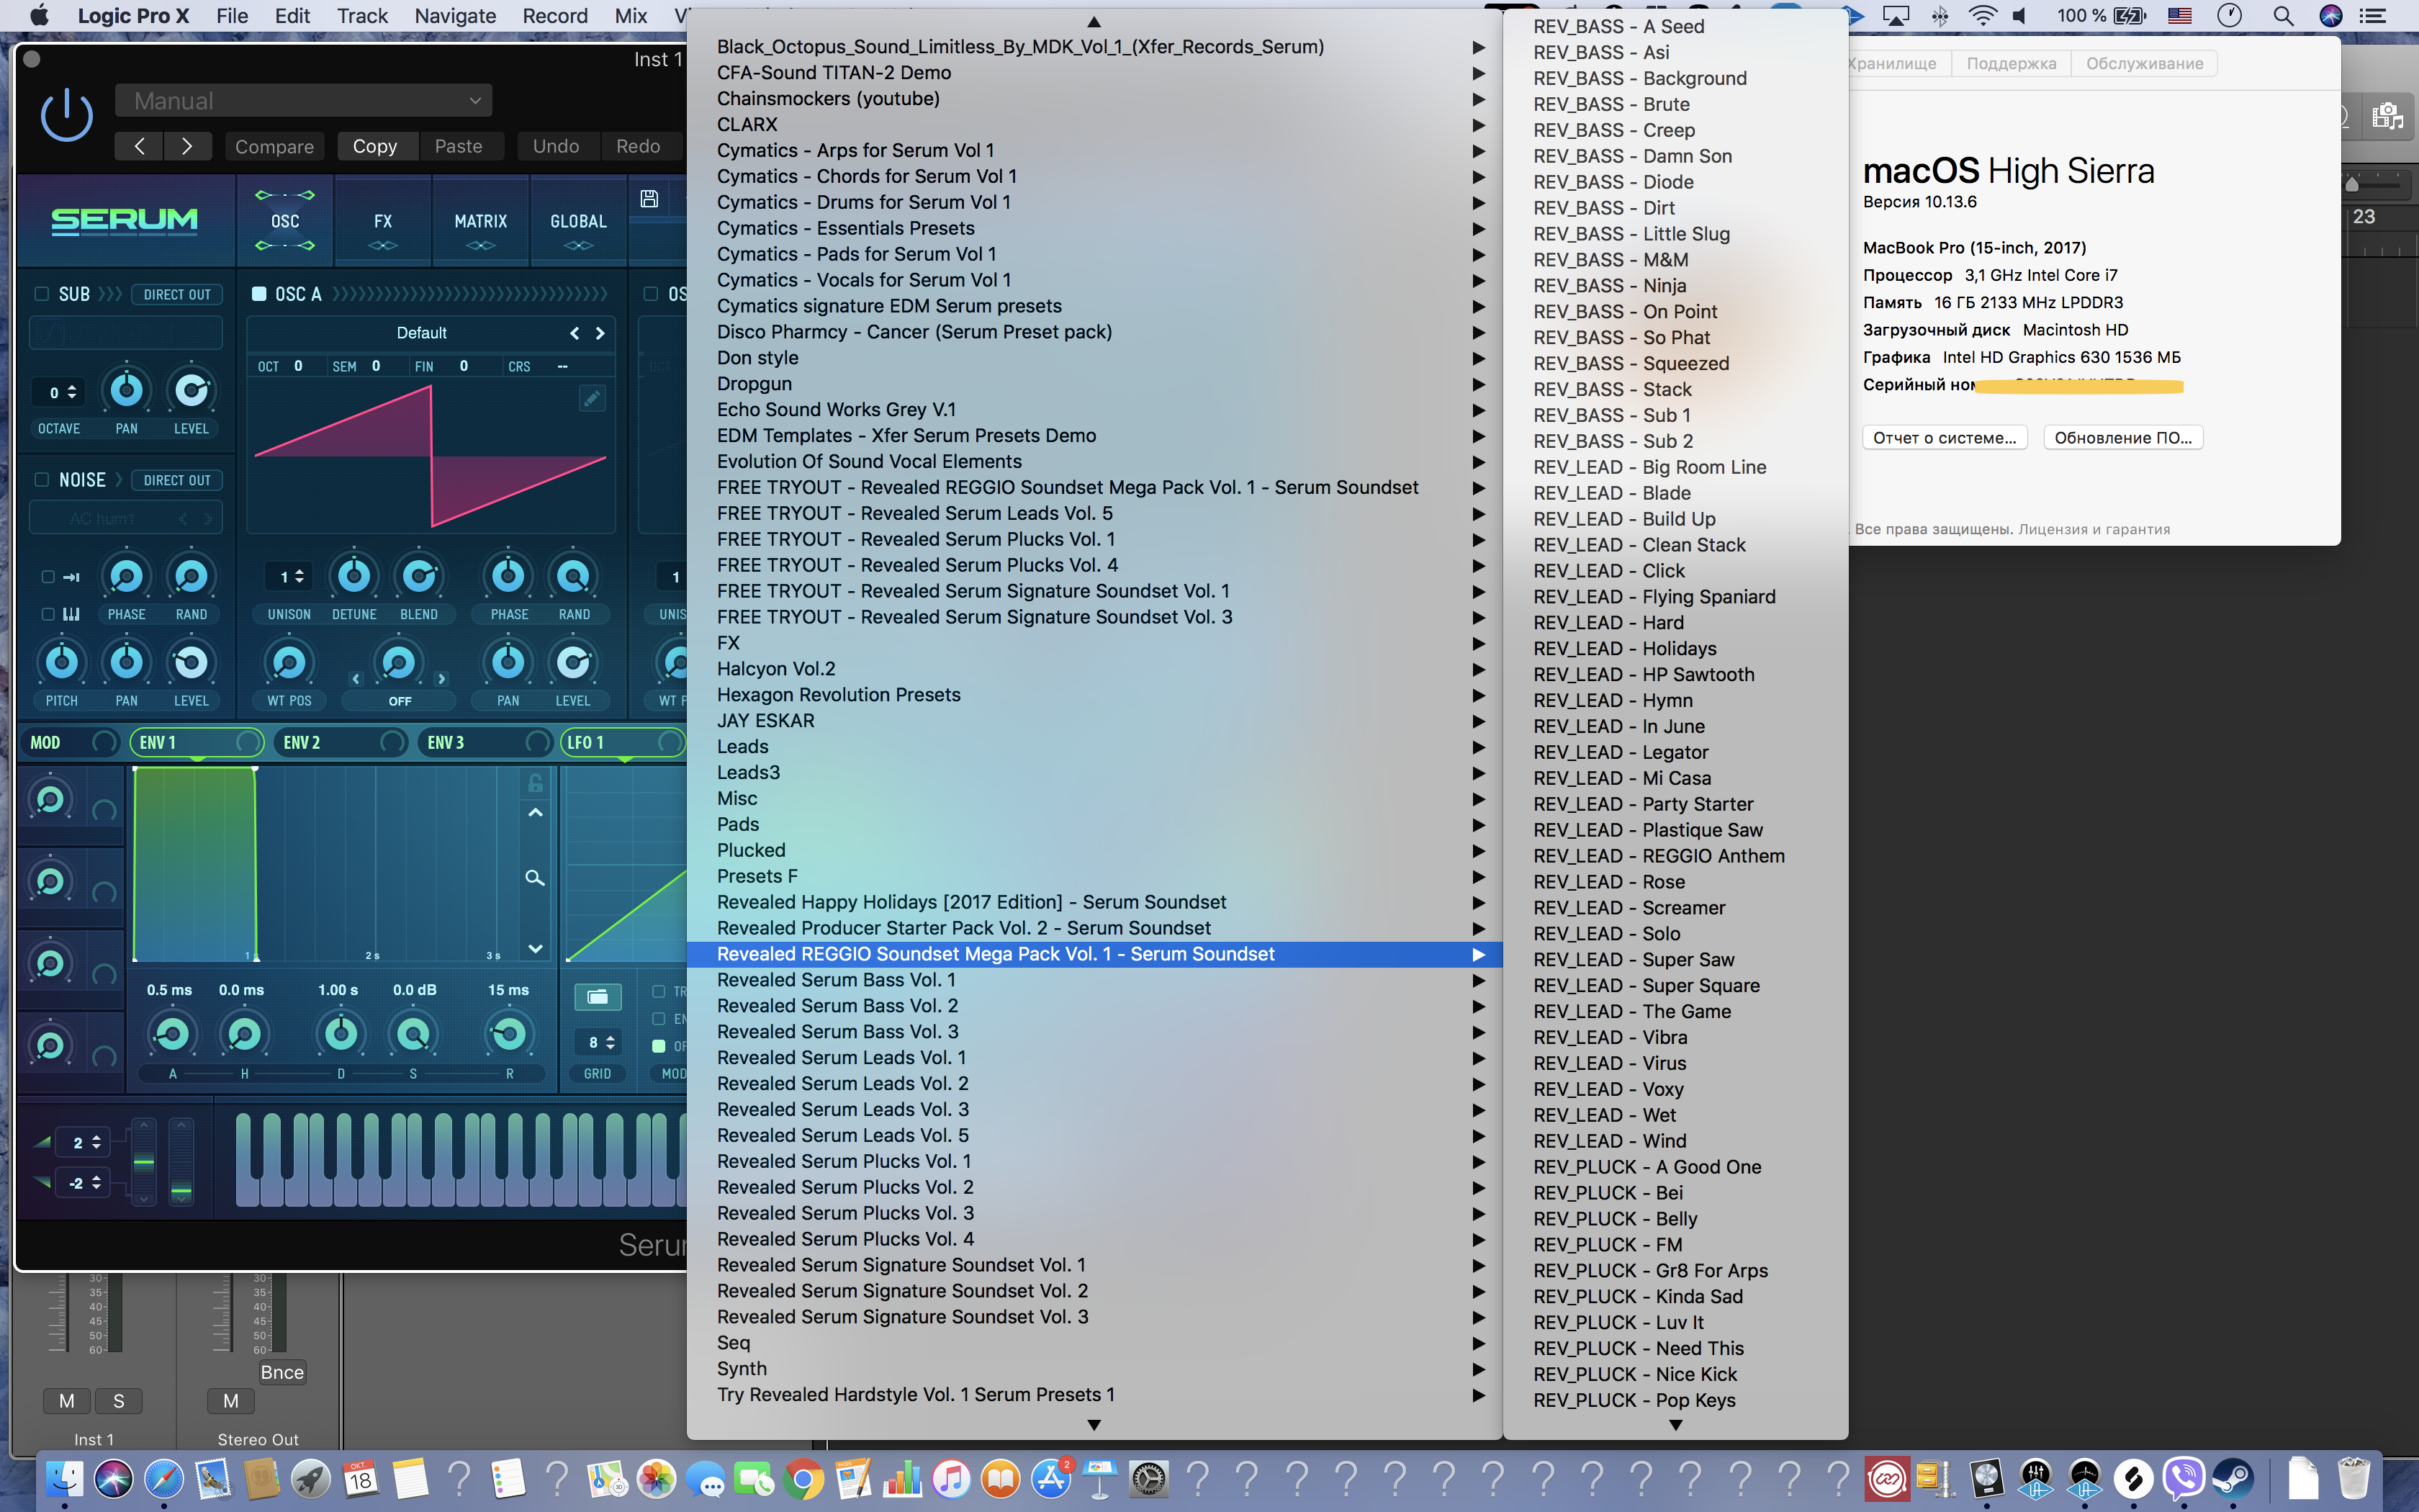
Task: Expand the Cymatics - Essentials Presets submenu
Action: click(x=1094, y=228)
